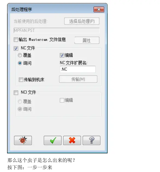160x172 pixels.
Task: Select 询问 radio under NCI 文件
Action: [x=20, y=109]
